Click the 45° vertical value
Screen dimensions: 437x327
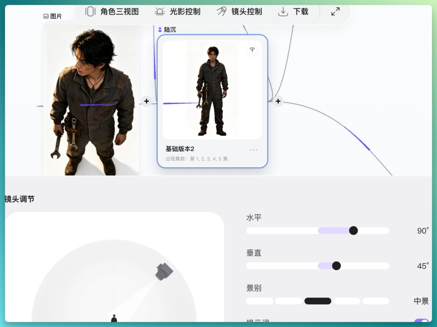(423, 266)
